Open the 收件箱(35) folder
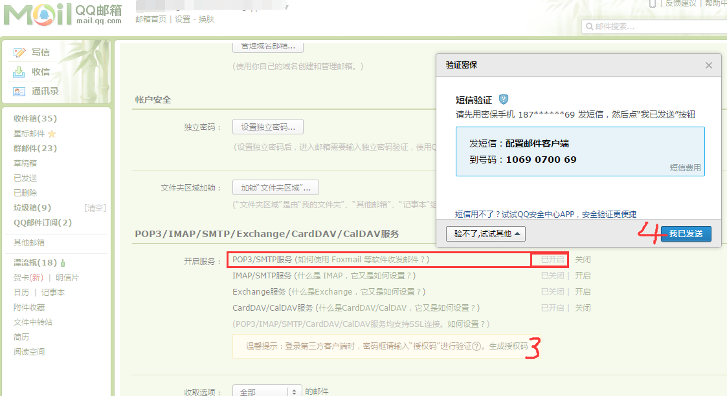Screen dimensions: 727x396 point(35,119)
